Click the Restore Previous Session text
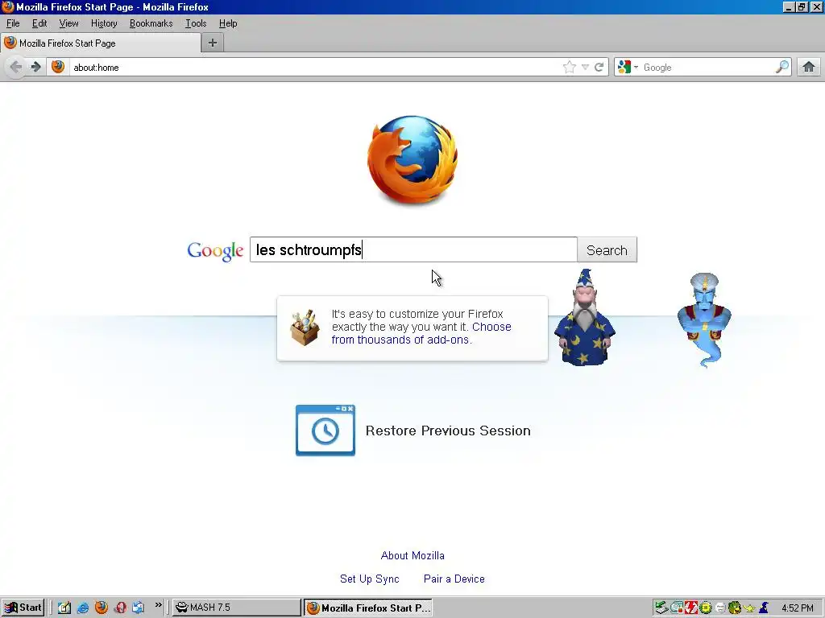Viewport: 825px width, 618px height. [x=448, y=431]
